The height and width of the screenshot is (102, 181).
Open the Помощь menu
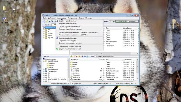pos(89,18)
